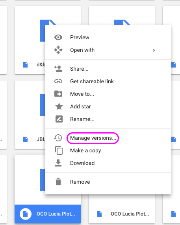Click the Download menu label
This screenshot has width=180, height=225.
tap(82, 163)
